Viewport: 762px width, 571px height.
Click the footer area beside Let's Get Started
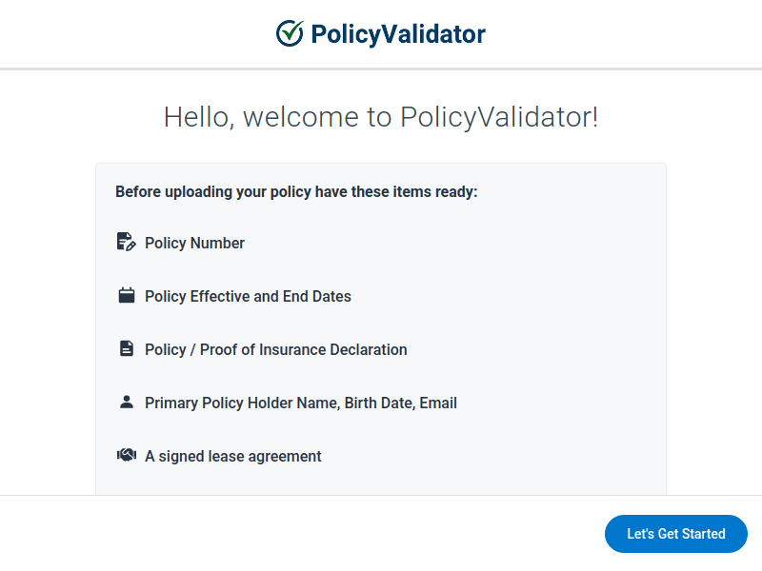(286, 534)
